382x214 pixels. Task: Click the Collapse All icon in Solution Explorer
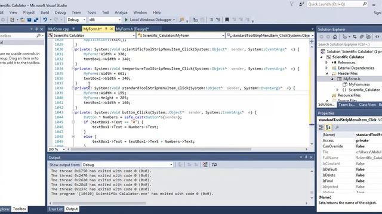click(x=361, y=37)
